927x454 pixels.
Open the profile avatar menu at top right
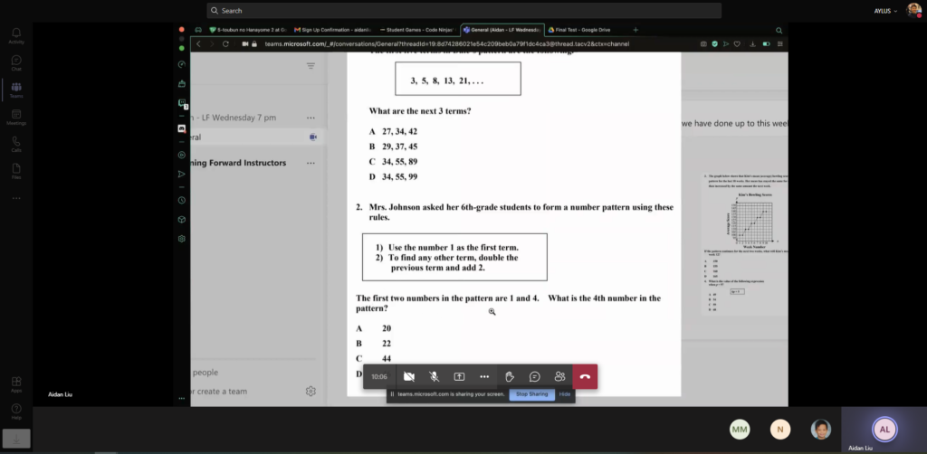pyautogui.click(x=913, y=10)
